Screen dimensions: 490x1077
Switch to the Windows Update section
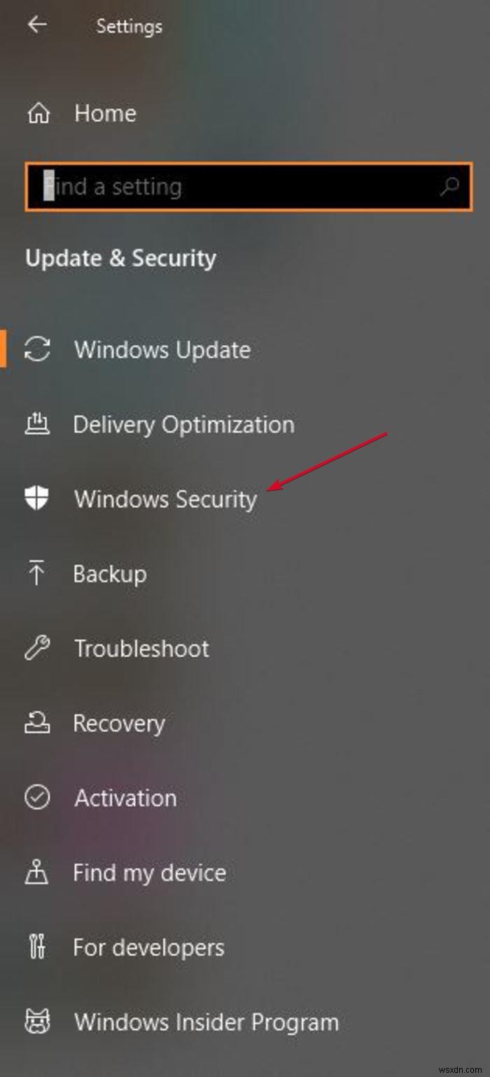[x=162, y=349]
